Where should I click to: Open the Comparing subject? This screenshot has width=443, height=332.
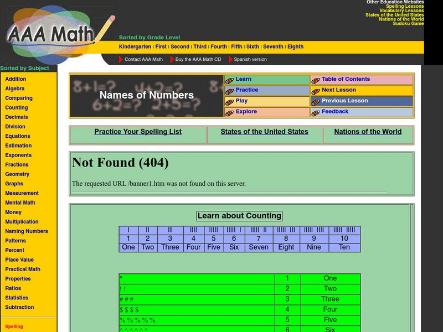click(x=19, y=98)
